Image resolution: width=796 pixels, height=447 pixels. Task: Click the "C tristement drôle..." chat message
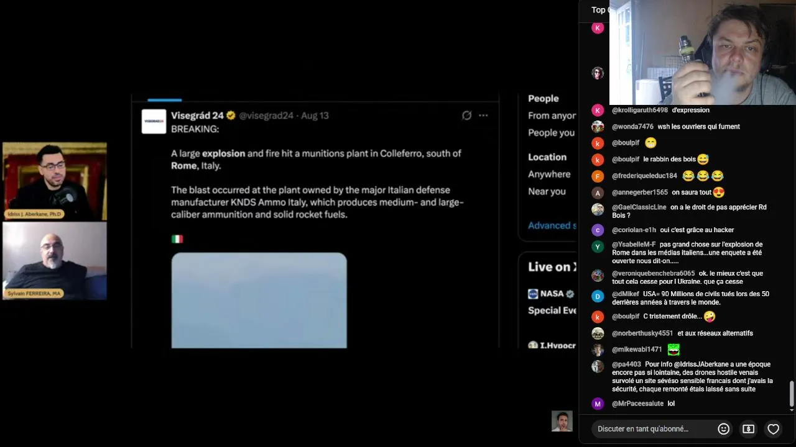point(679,317)
